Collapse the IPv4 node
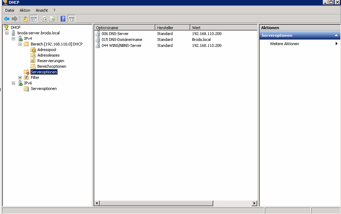Viewport: 341px width, 214px height. [x=13, y=38]
